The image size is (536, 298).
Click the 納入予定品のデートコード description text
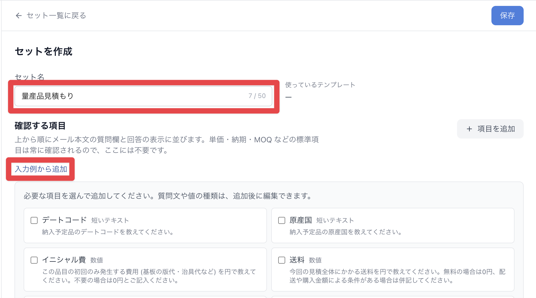(108, 232)
